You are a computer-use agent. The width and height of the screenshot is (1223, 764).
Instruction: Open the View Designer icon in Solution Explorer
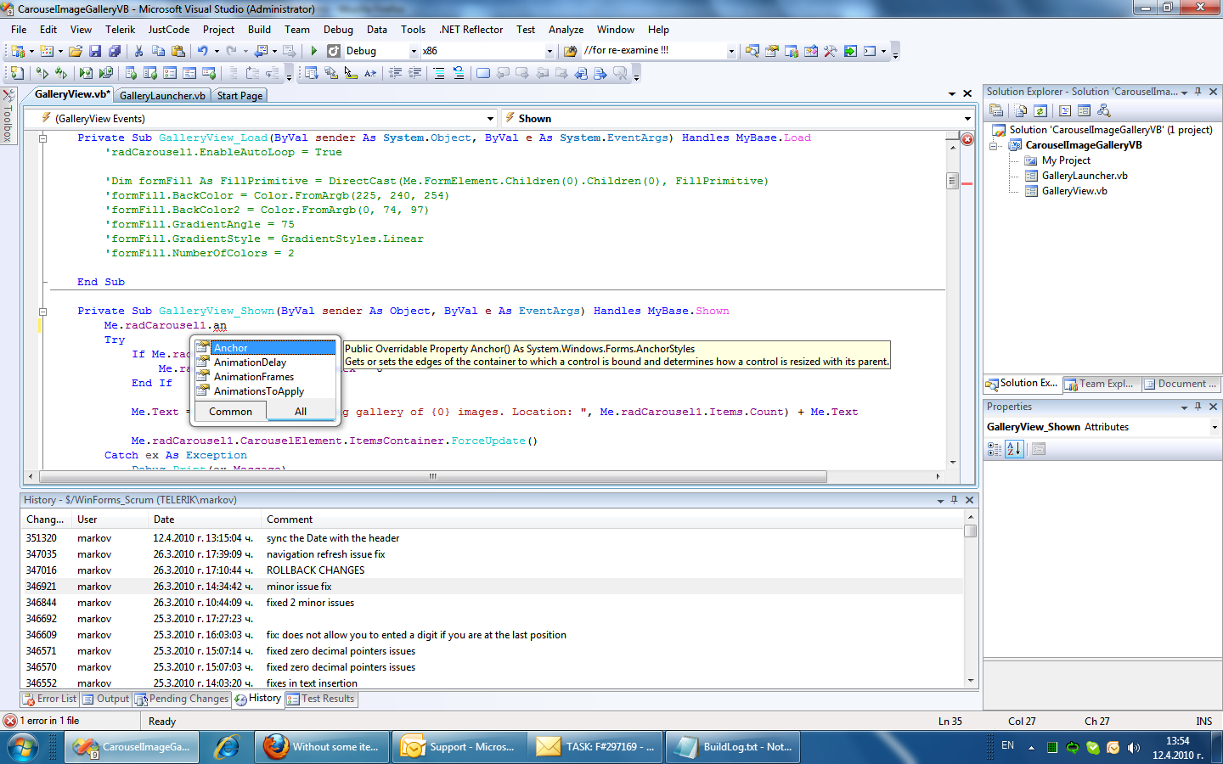click(x=1084, y=110)
